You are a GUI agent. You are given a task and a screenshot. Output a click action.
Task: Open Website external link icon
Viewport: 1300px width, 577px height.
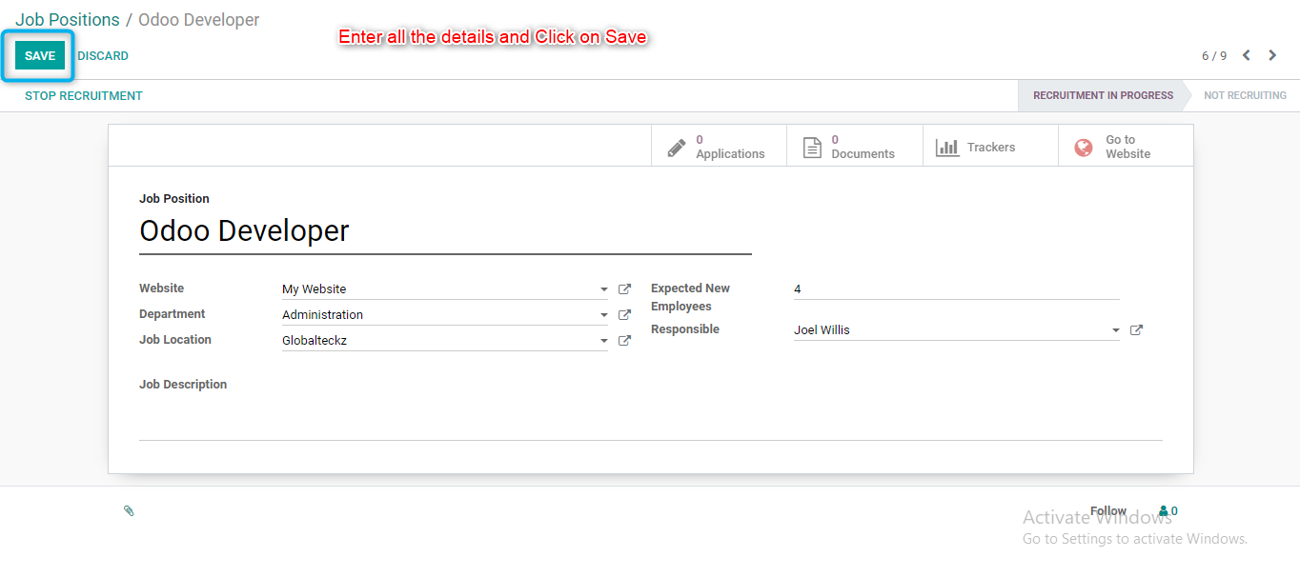tap(624, 289)
